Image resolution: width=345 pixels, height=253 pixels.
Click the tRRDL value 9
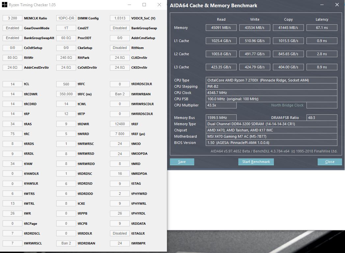click(13, 154)
